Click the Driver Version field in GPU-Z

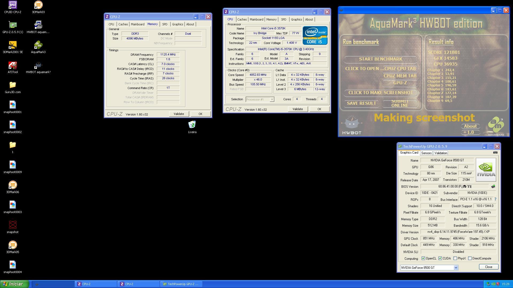(458, 232)
